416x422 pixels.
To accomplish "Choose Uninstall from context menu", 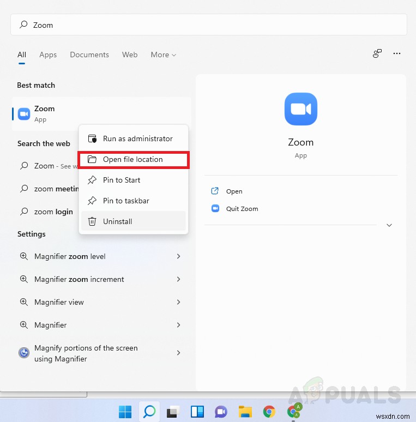I will (134, 221).
